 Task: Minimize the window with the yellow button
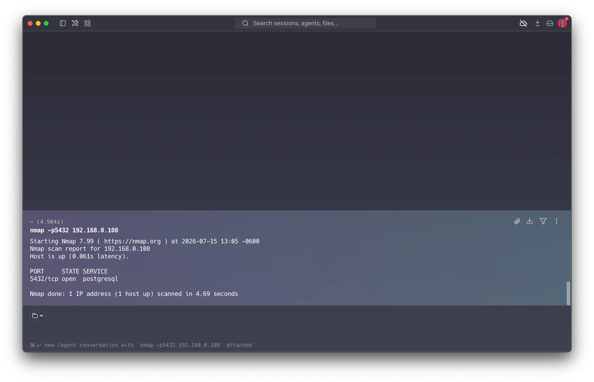pyautogui.click(x=38, y=23)
